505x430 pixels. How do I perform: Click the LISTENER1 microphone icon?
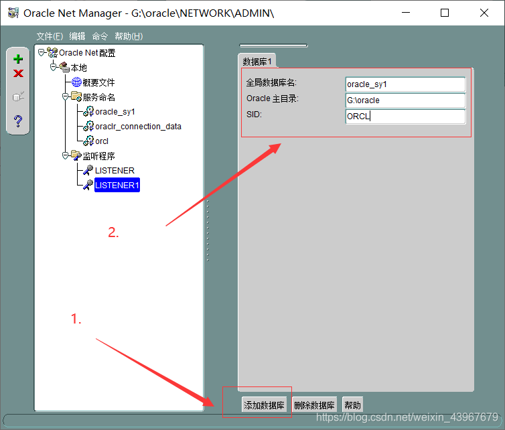click(x=88, y=185)
